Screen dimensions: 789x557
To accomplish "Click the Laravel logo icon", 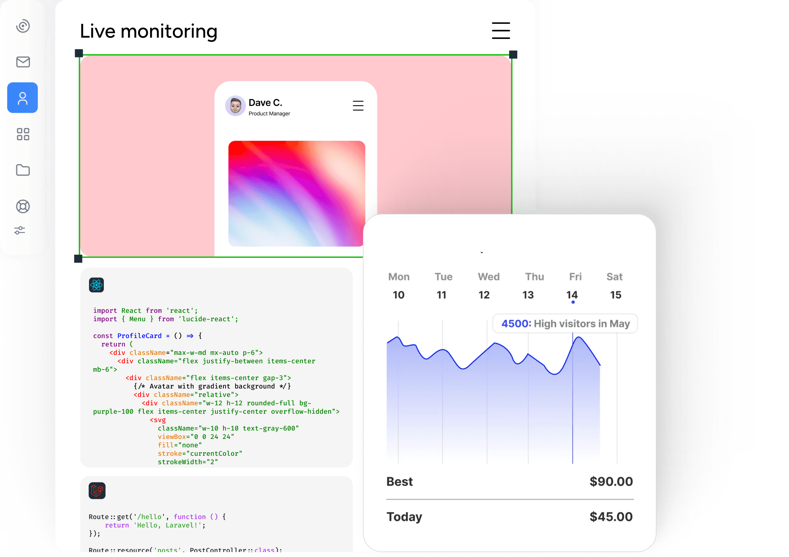I will (x=97, y=490).
